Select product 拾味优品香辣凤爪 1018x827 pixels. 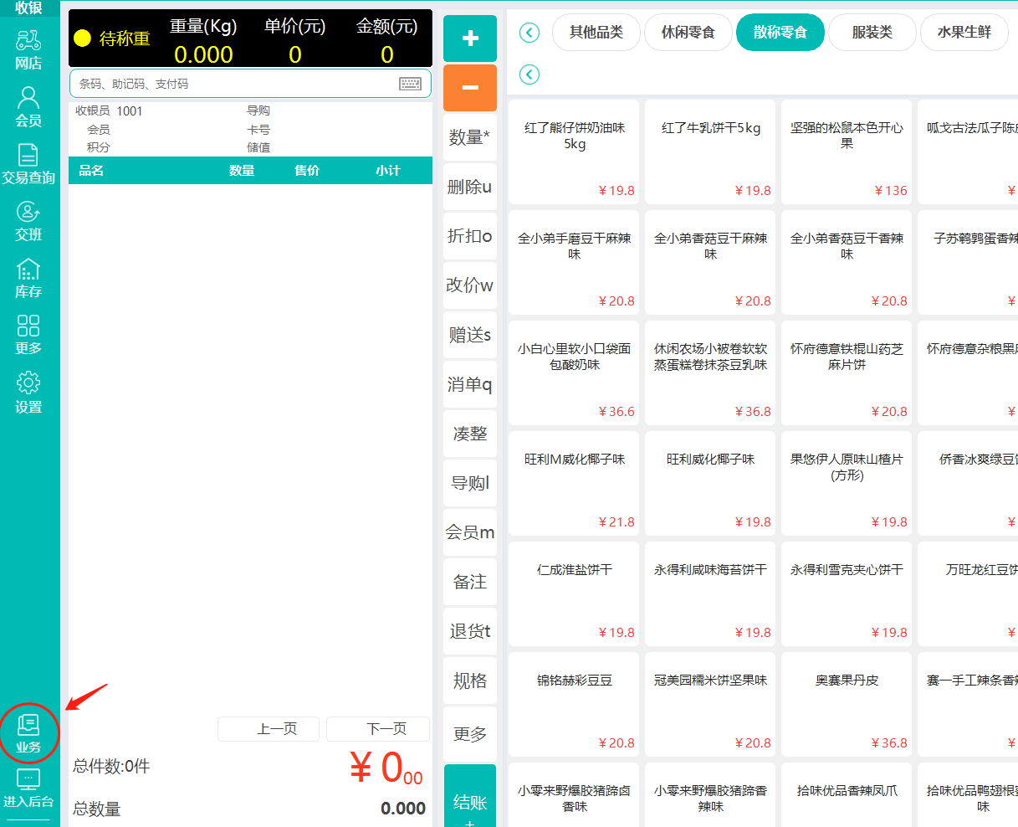847,795
